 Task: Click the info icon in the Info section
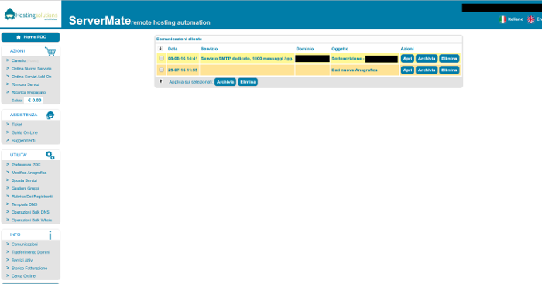(50, 235)
